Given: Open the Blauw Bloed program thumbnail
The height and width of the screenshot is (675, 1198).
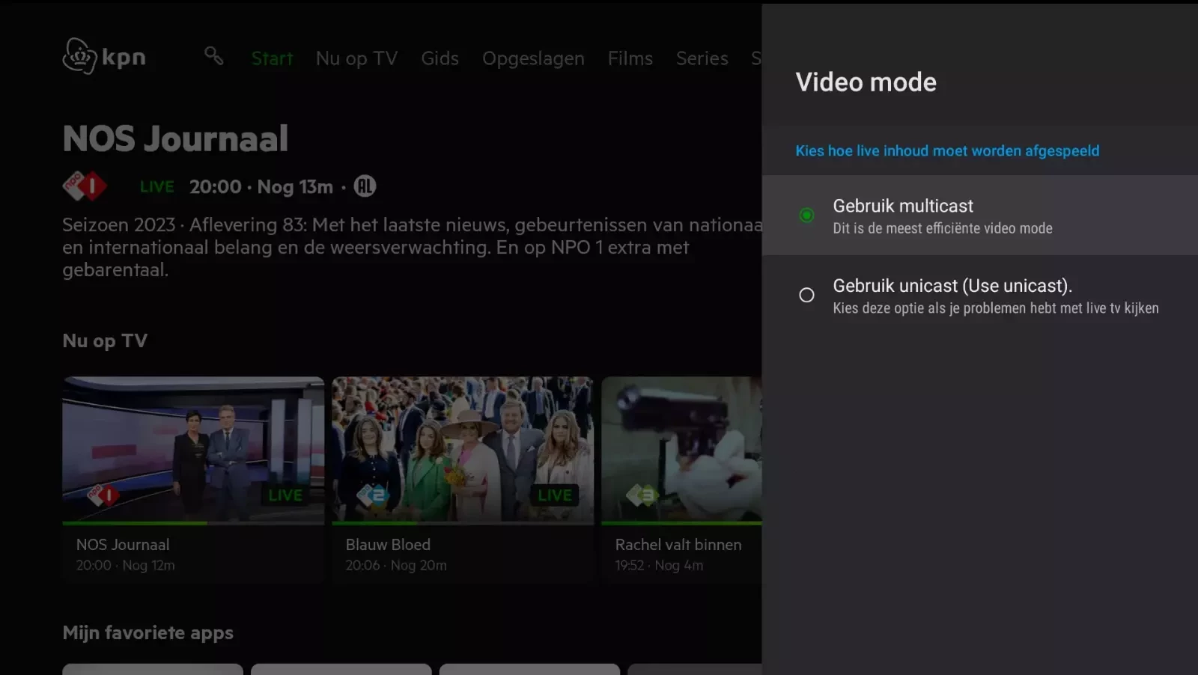Looking at the screenshot, I should coord(463,450).
